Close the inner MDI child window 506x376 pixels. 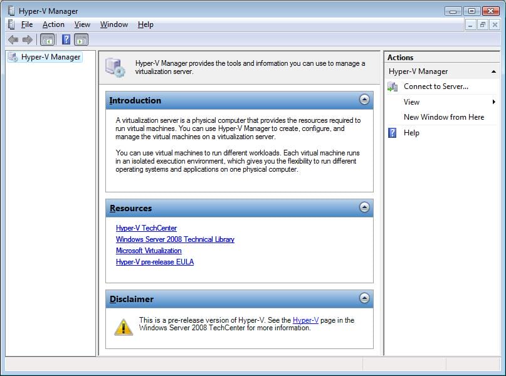click(494, 24)
